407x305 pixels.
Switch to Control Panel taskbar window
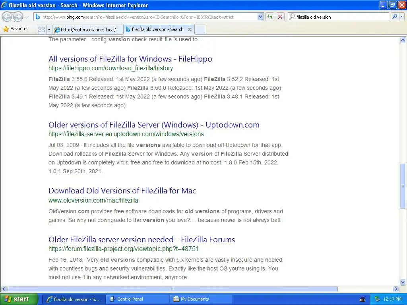138,299
